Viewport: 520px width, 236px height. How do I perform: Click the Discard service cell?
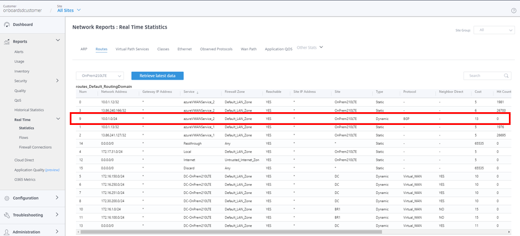click(189, 169)
